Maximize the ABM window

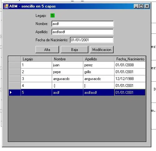(x=141, y=6)
